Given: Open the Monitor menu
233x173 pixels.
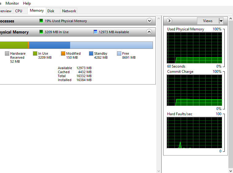Looking at the screenshot, I should (12, 3).
